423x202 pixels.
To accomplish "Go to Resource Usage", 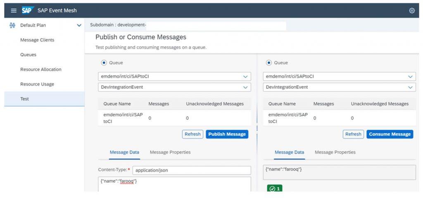I will [37, 84].
